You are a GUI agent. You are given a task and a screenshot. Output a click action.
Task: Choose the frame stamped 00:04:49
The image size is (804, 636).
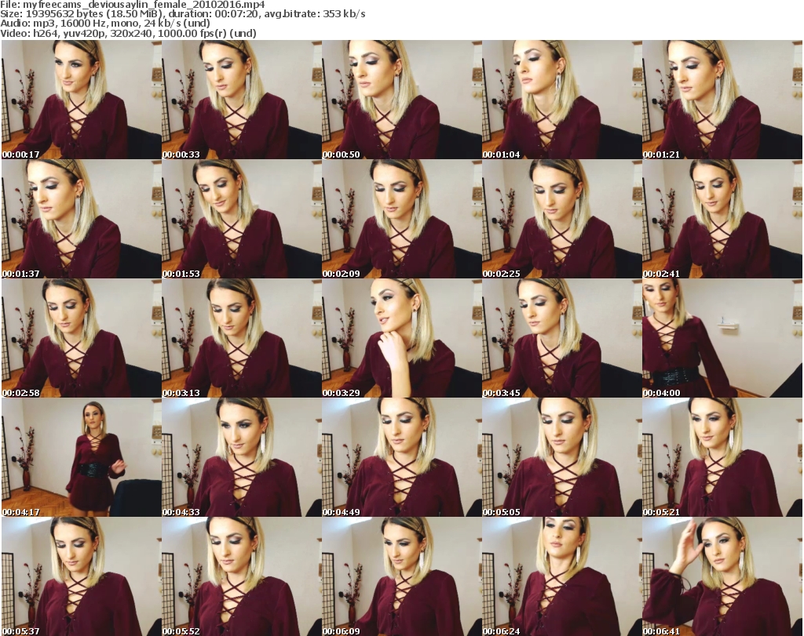pyautogui.click(x=401, y=457)
